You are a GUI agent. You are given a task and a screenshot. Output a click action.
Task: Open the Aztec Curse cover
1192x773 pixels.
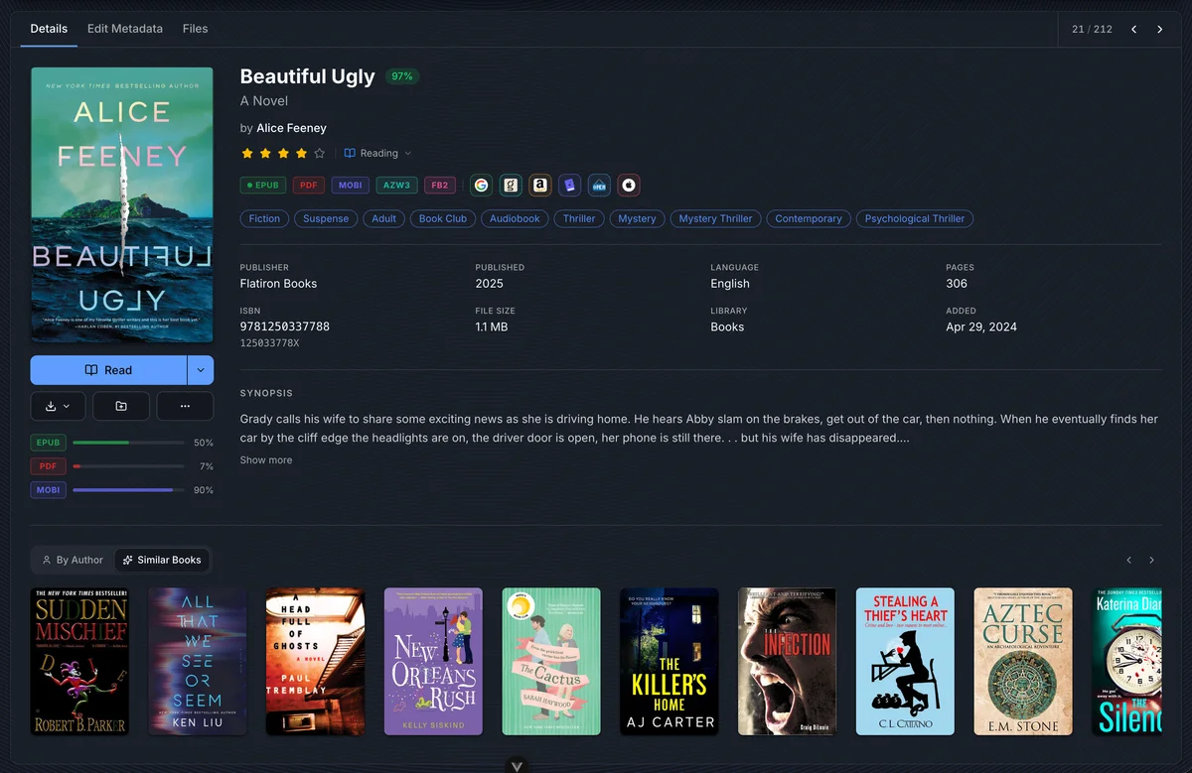1023,662
